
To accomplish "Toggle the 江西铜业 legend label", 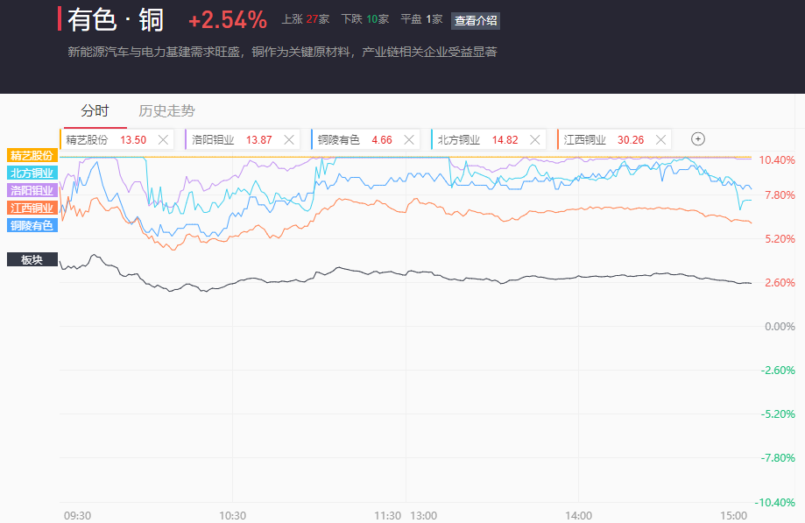I will (x=32, y=208).
